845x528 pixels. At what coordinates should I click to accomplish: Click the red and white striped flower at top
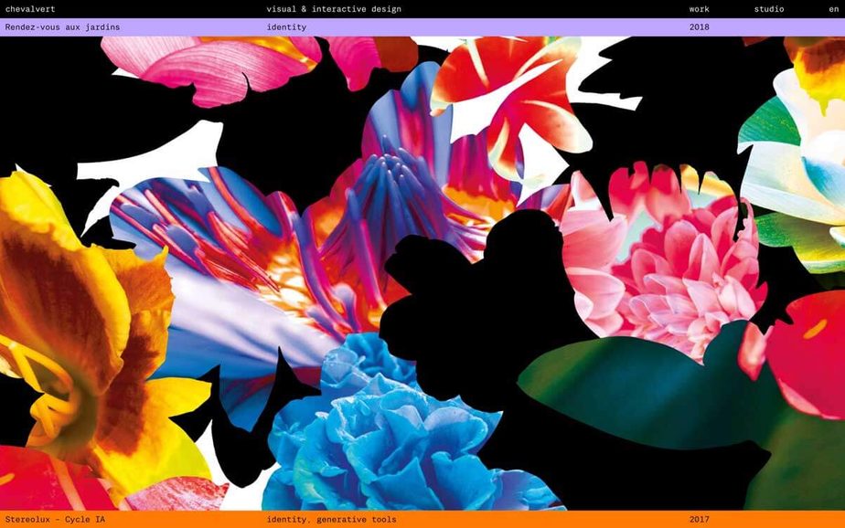(512, 91)
